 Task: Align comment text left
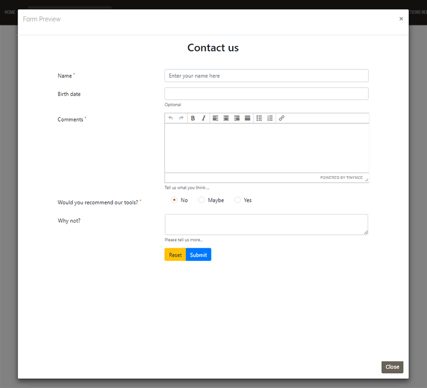click(216, 118)
